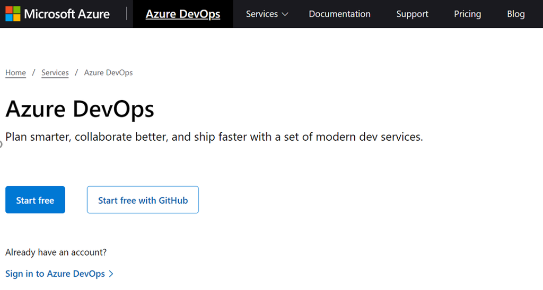Image resolution: width=543 pixels, height=290 pixels.
Task: Click the Home breadcrumb link
Action: pyautogui.click(x=15, y=72)
